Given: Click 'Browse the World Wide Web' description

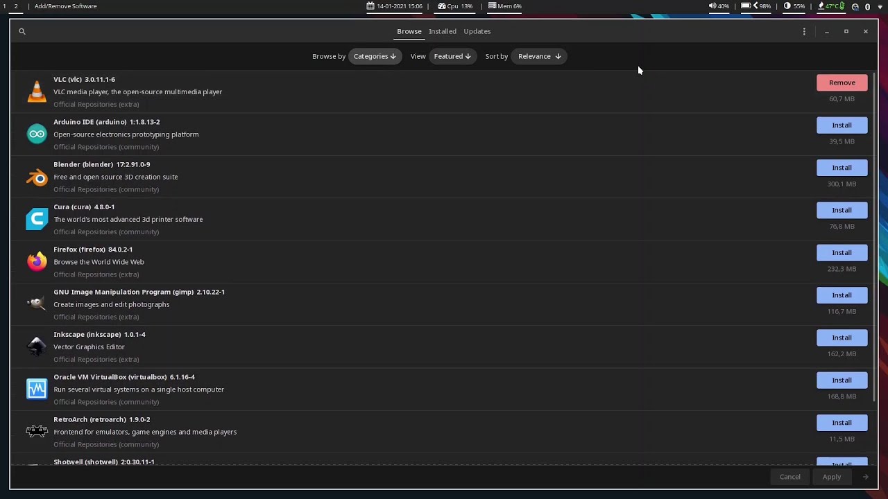Looking at the screenshot, I should click(99, 262).
